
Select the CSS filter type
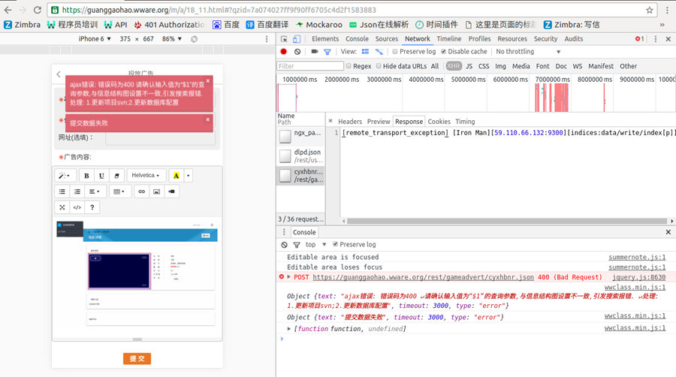[x=484, y=66]
